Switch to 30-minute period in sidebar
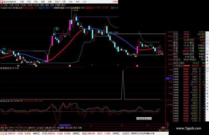 (x=207, y=84)
